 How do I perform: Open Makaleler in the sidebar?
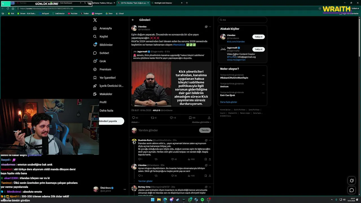click(103, 94)
